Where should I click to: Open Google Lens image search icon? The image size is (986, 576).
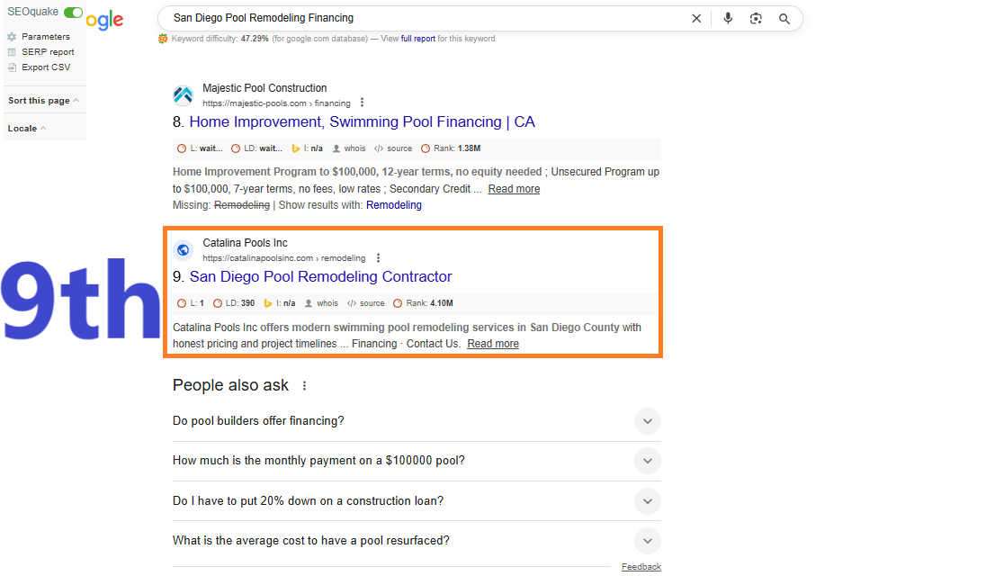point(756,19)
